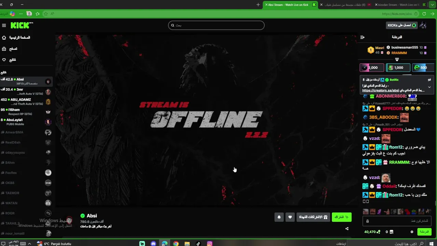Image resolution: width=437 pixels, height=246 pixels.
Task: Select the ABU_ADAMZ channel in sidebar
Action: click(26, 101)
